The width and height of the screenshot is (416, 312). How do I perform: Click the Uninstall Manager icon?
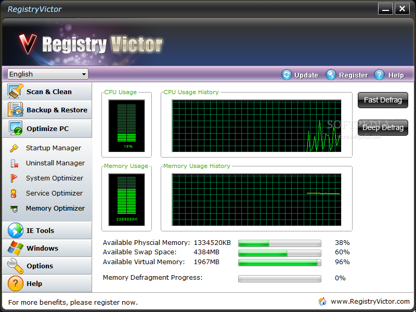click(15, 163)
